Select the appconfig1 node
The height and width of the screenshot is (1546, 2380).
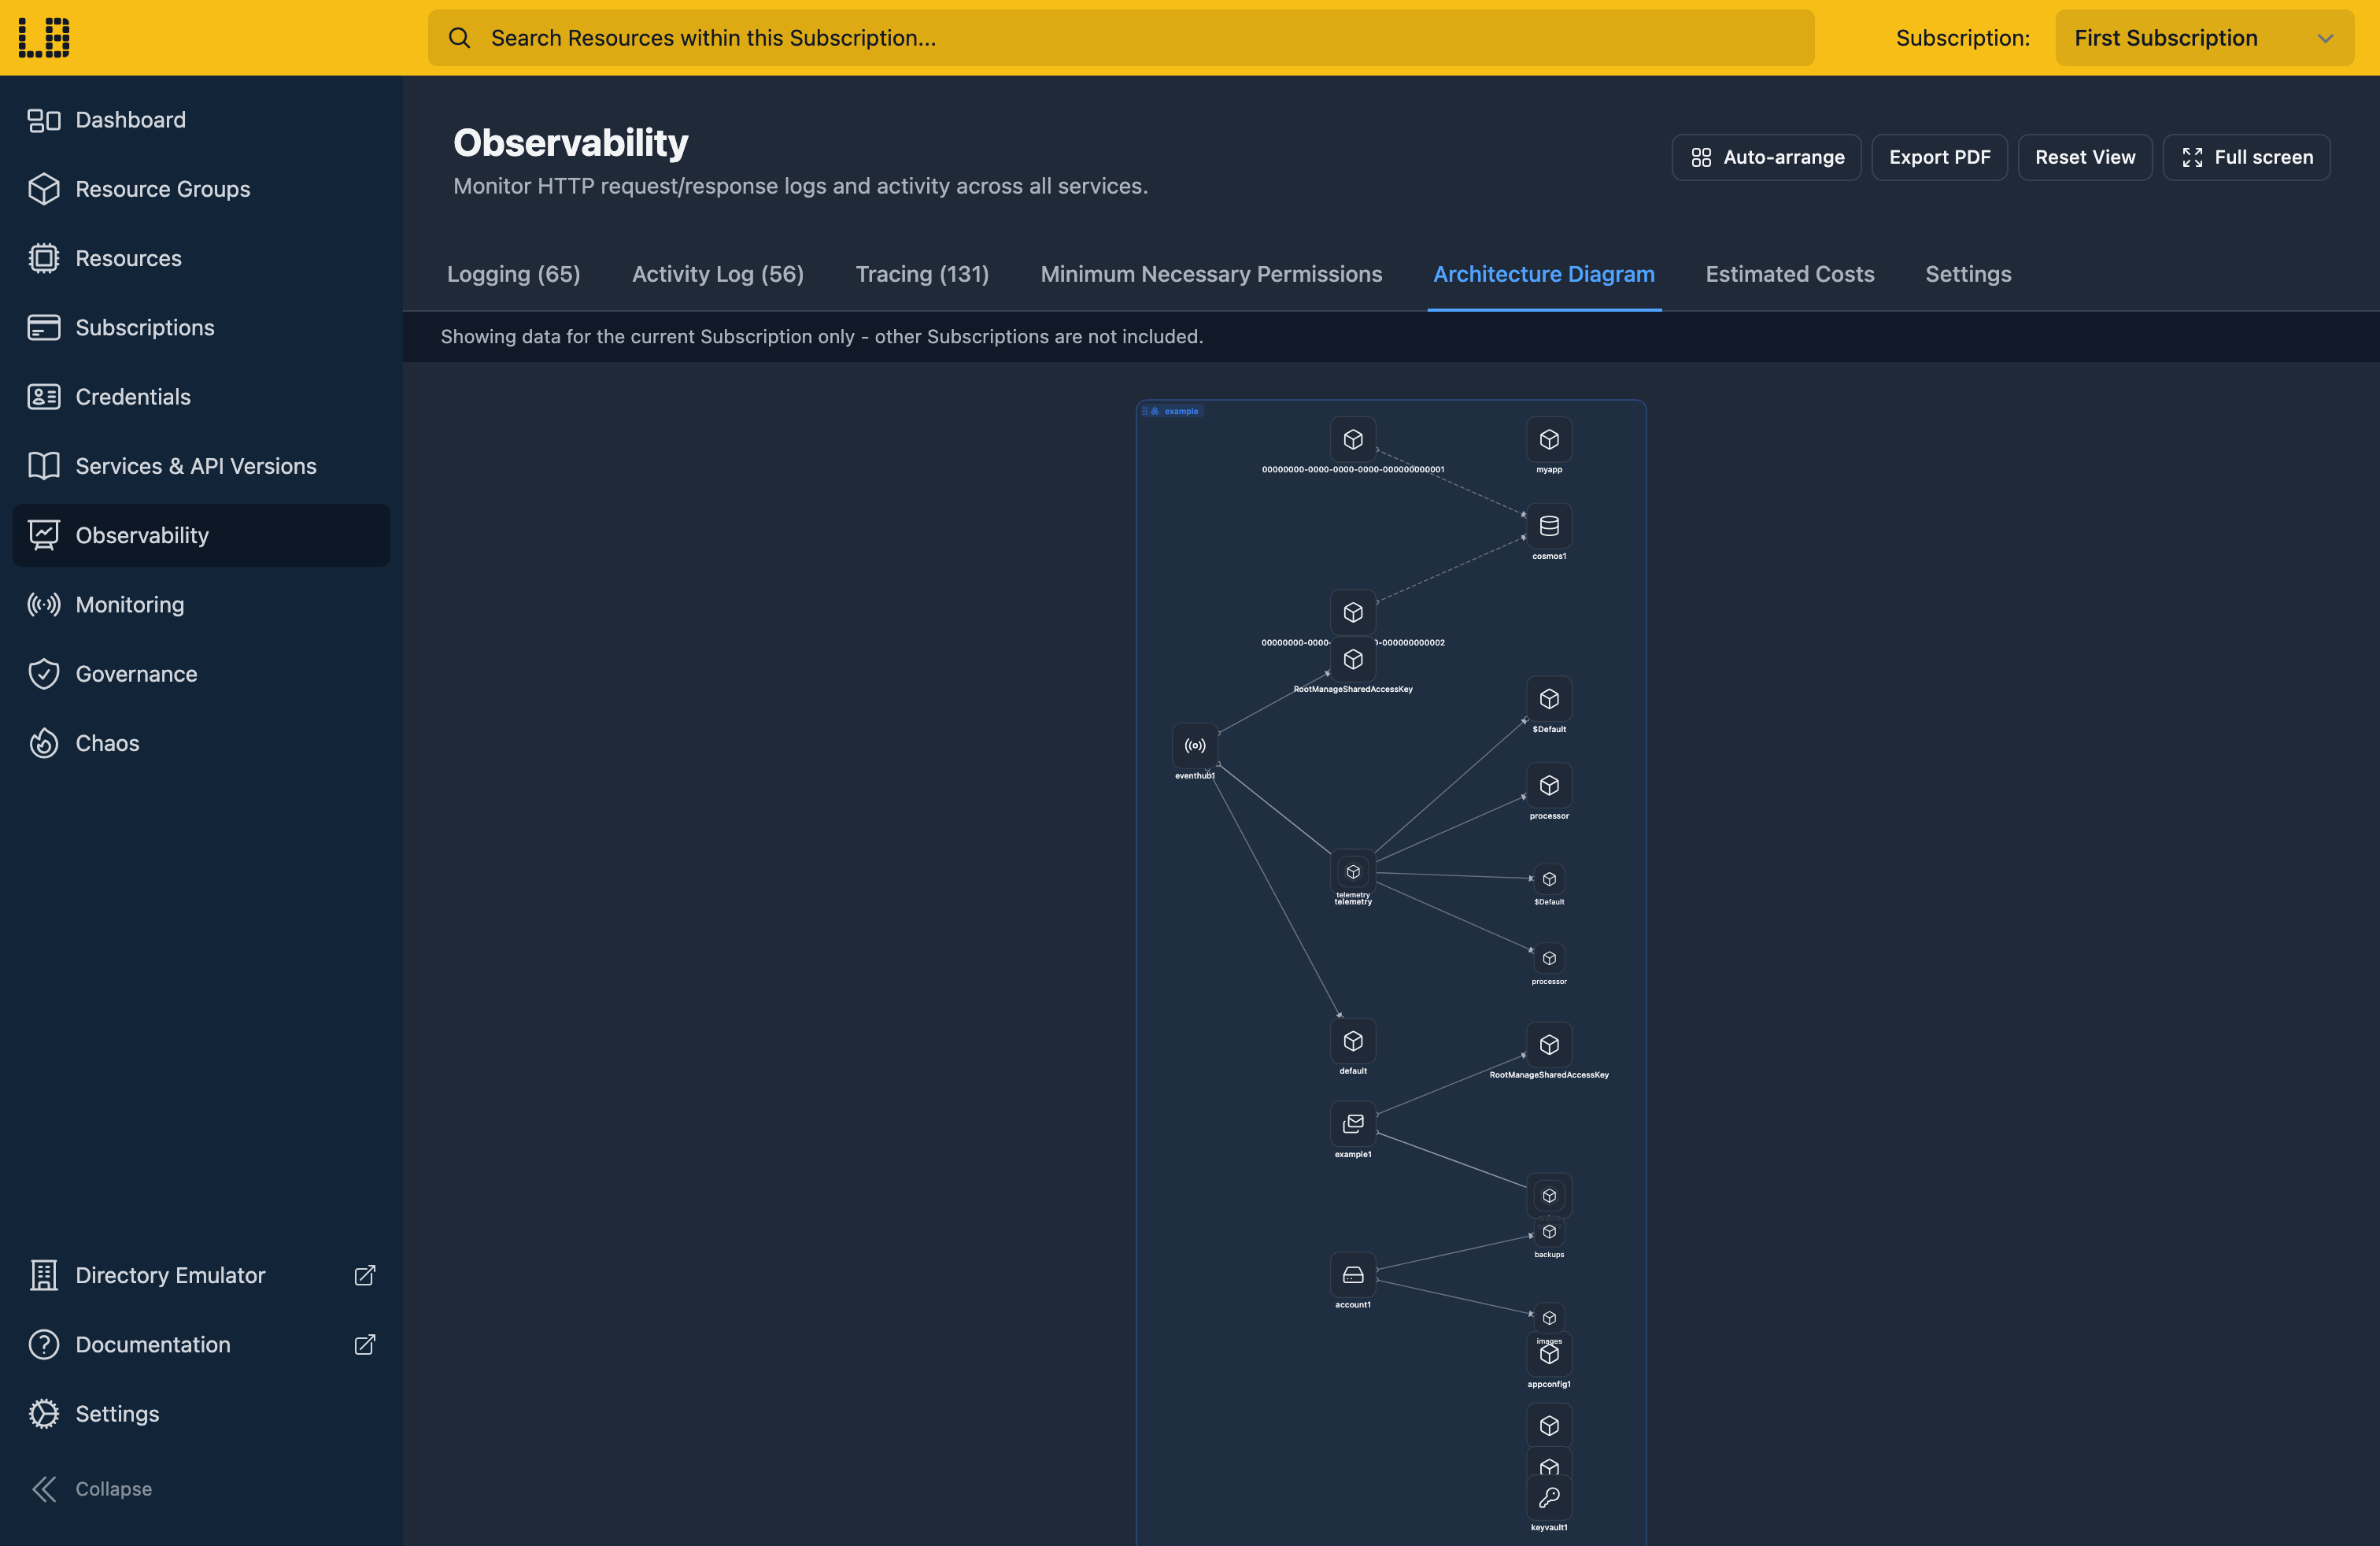[x=1549, y=1354]
